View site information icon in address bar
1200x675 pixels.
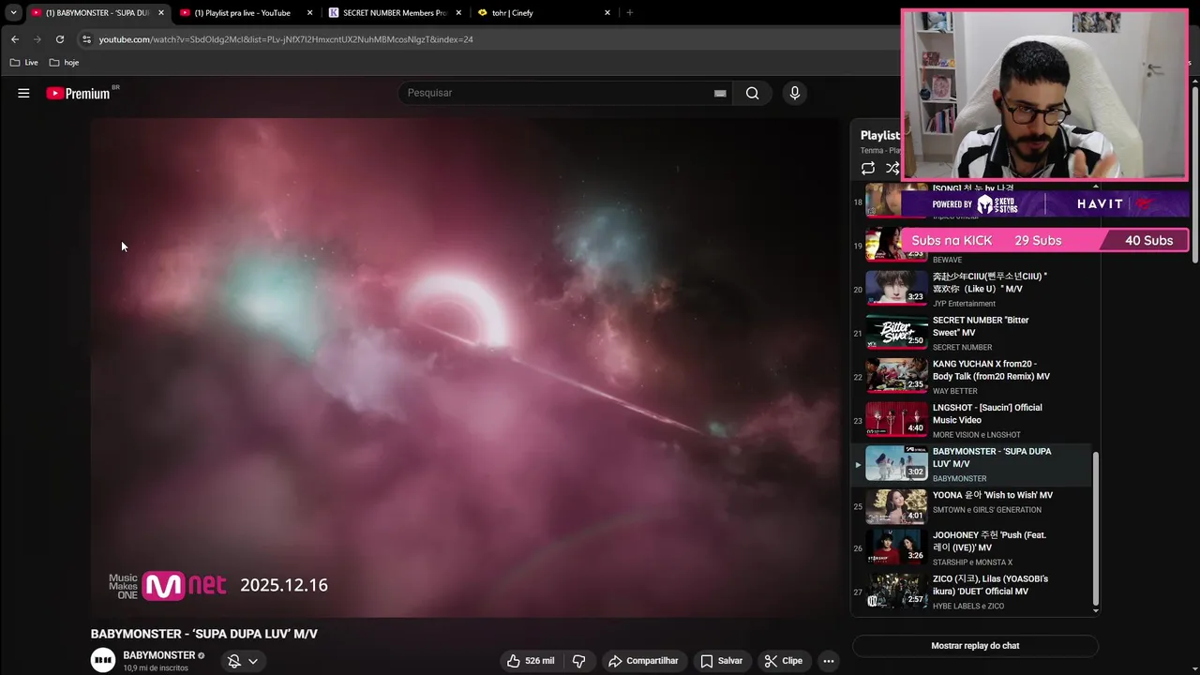pos(86,39)
